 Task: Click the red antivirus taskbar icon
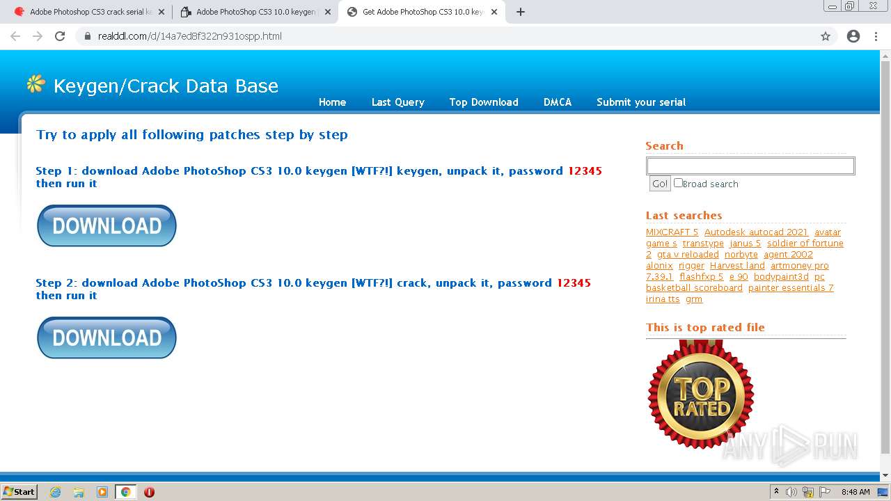coord(149,492)
